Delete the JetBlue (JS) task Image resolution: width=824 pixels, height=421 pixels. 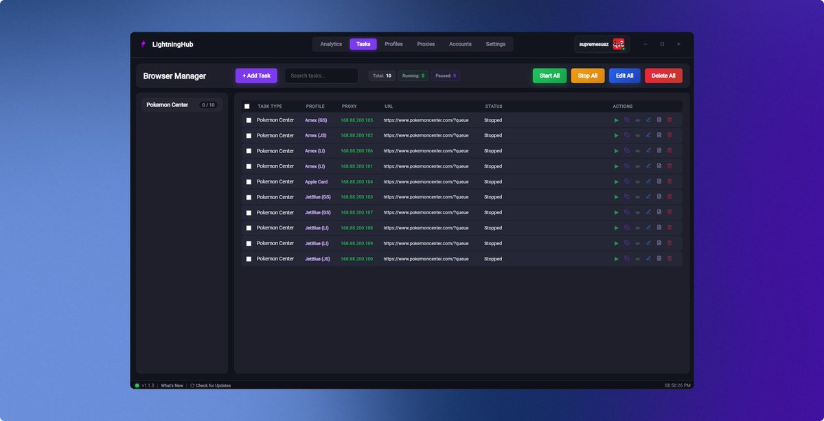pos(669,259)
